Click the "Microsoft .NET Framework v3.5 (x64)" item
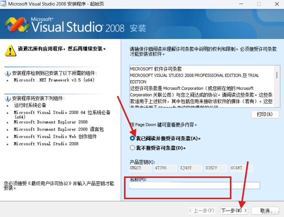 tap(54, 80)
